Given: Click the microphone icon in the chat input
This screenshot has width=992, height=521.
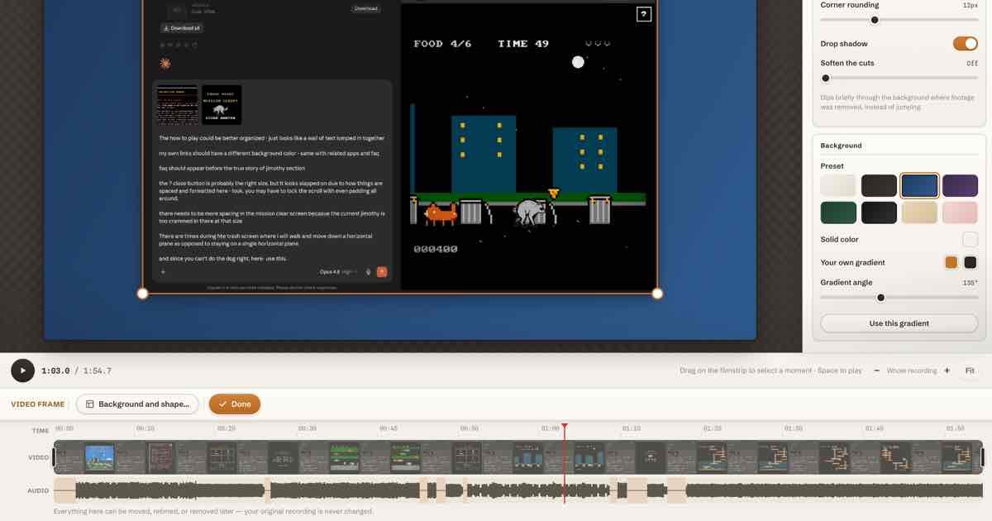Looking at the screenshot, I should (369, 272).
